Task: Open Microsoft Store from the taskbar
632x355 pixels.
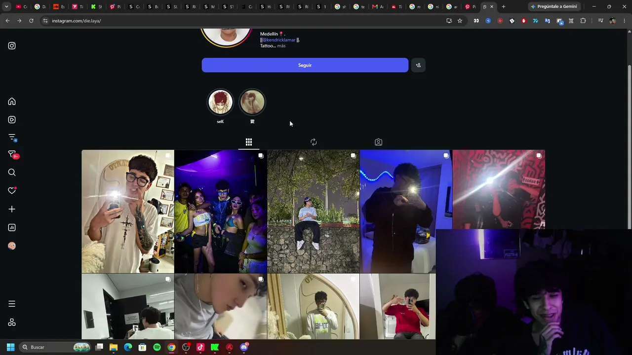Action: coord(142,347)
